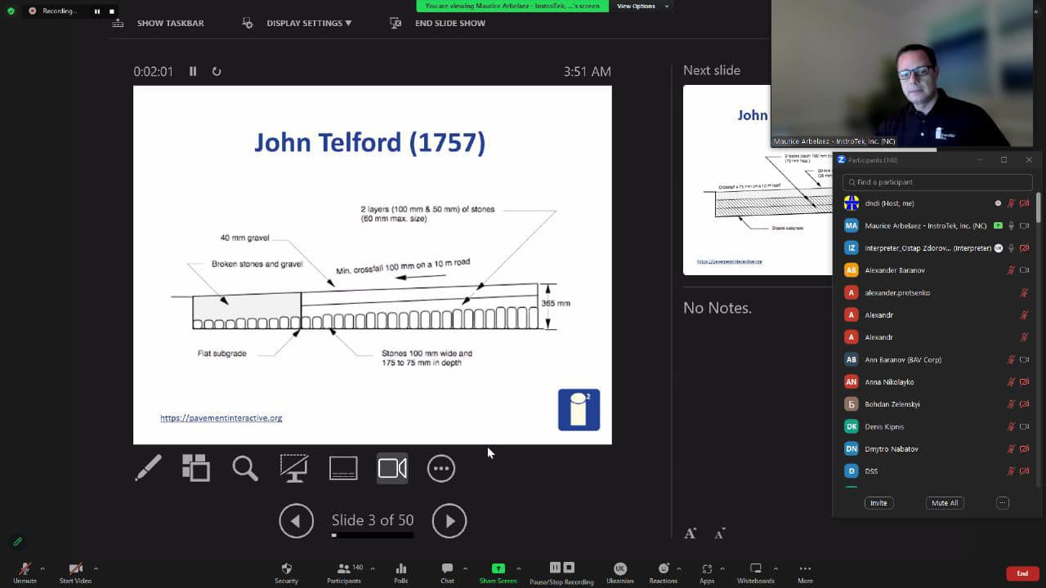Image resolution: width=1046 pixels, height=588 pixels.
Task: Click the black out slideshow icon
Action: [294, 468]
